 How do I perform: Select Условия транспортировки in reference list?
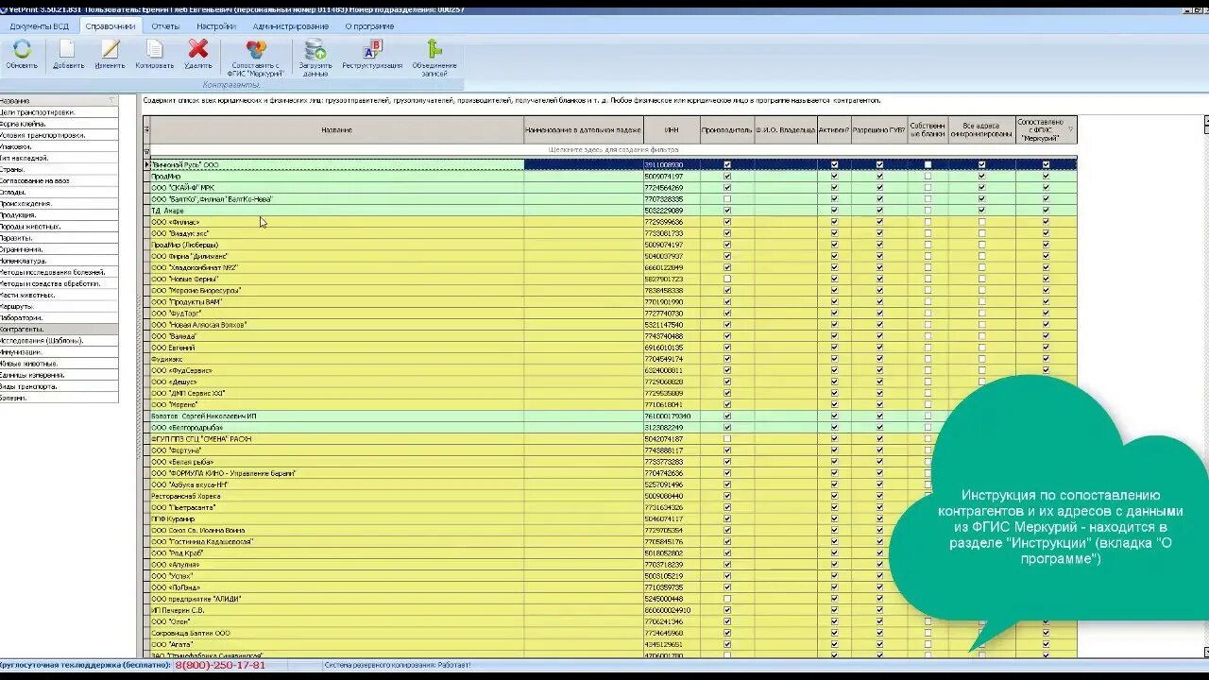click(x=59, y=135)
